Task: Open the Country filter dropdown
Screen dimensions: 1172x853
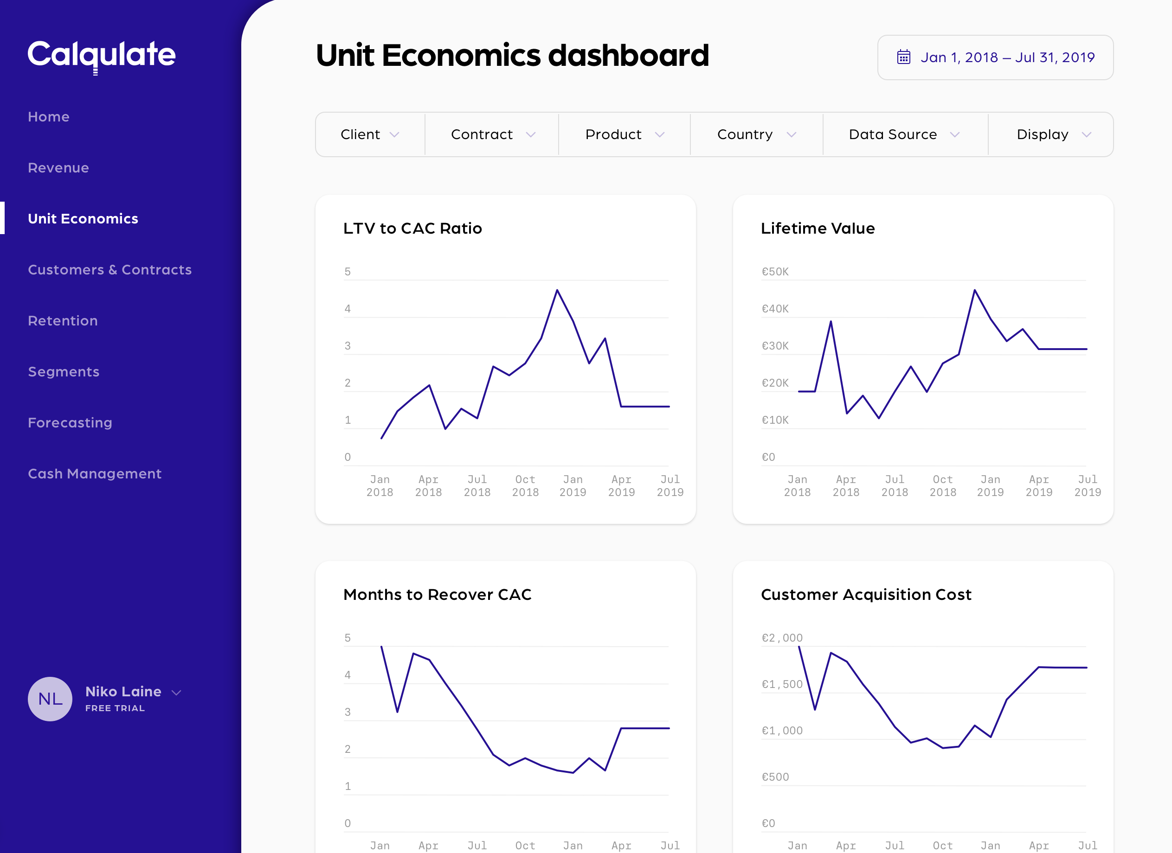Action: (756, 135)
